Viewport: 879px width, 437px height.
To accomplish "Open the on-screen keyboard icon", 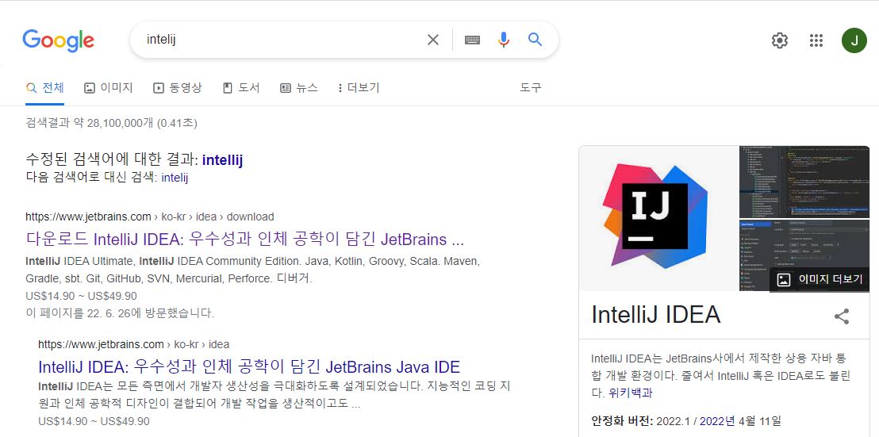I will pos(472,40).
